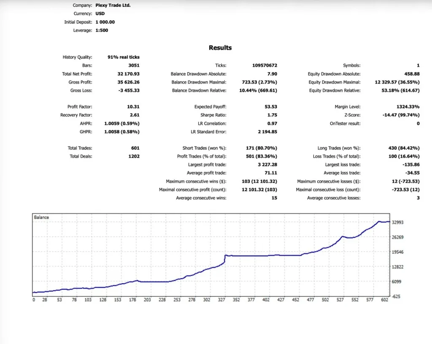Click the Results heading
The image size is (432, 344).
220,48
